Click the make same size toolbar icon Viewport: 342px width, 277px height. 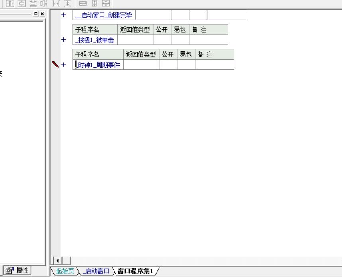coord(106,4)
